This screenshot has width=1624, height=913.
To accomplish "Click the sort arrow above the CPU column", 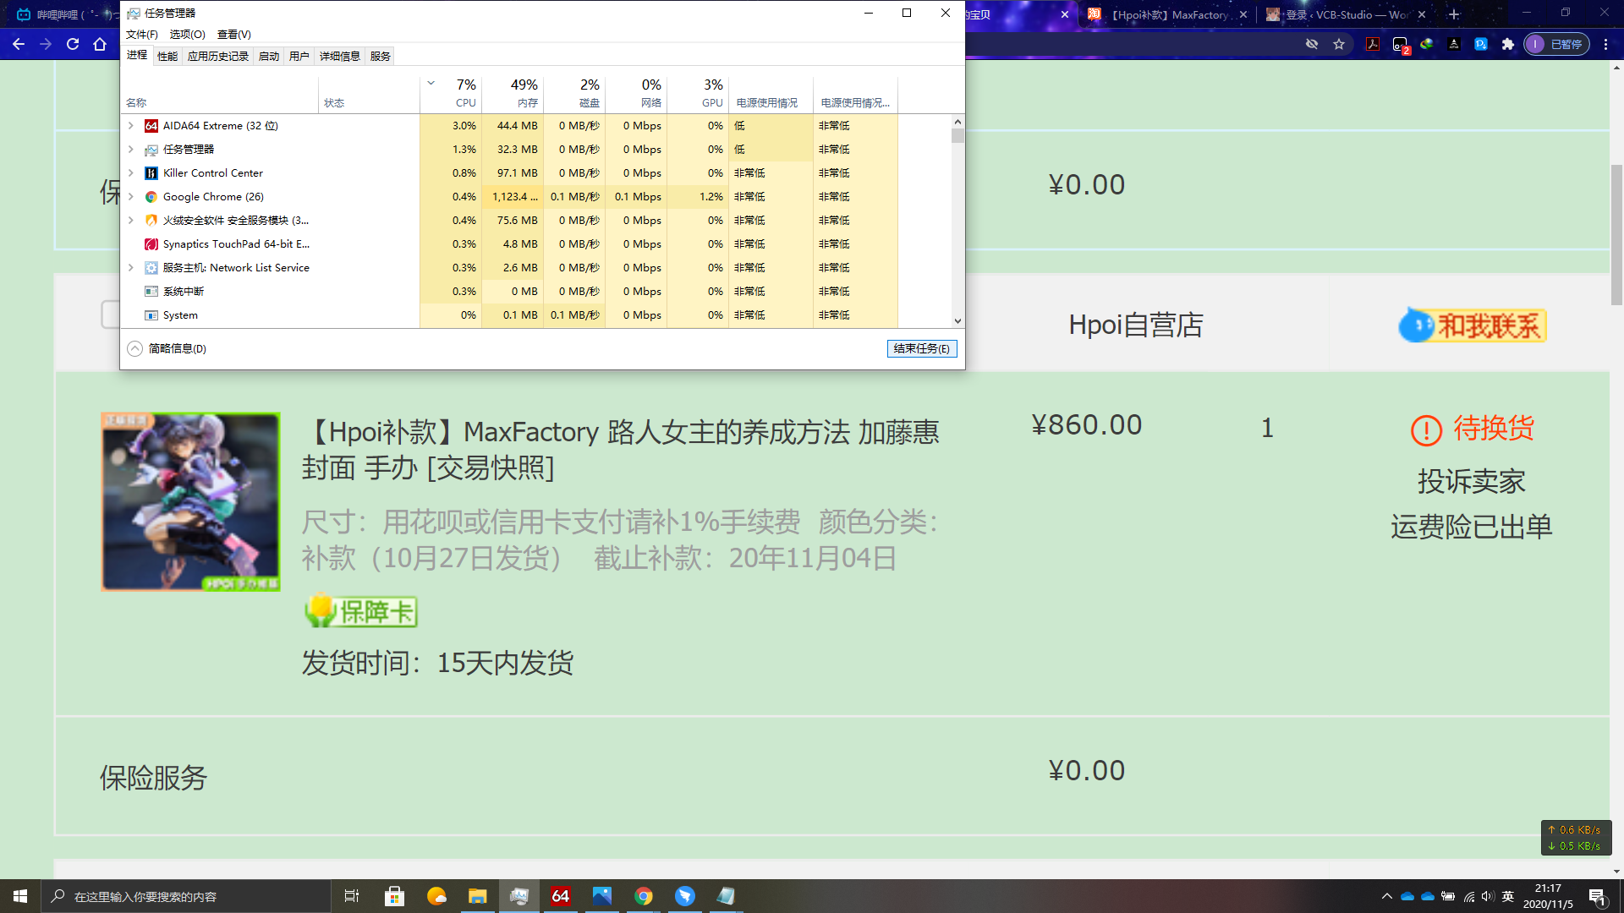I will pos(431,83).
